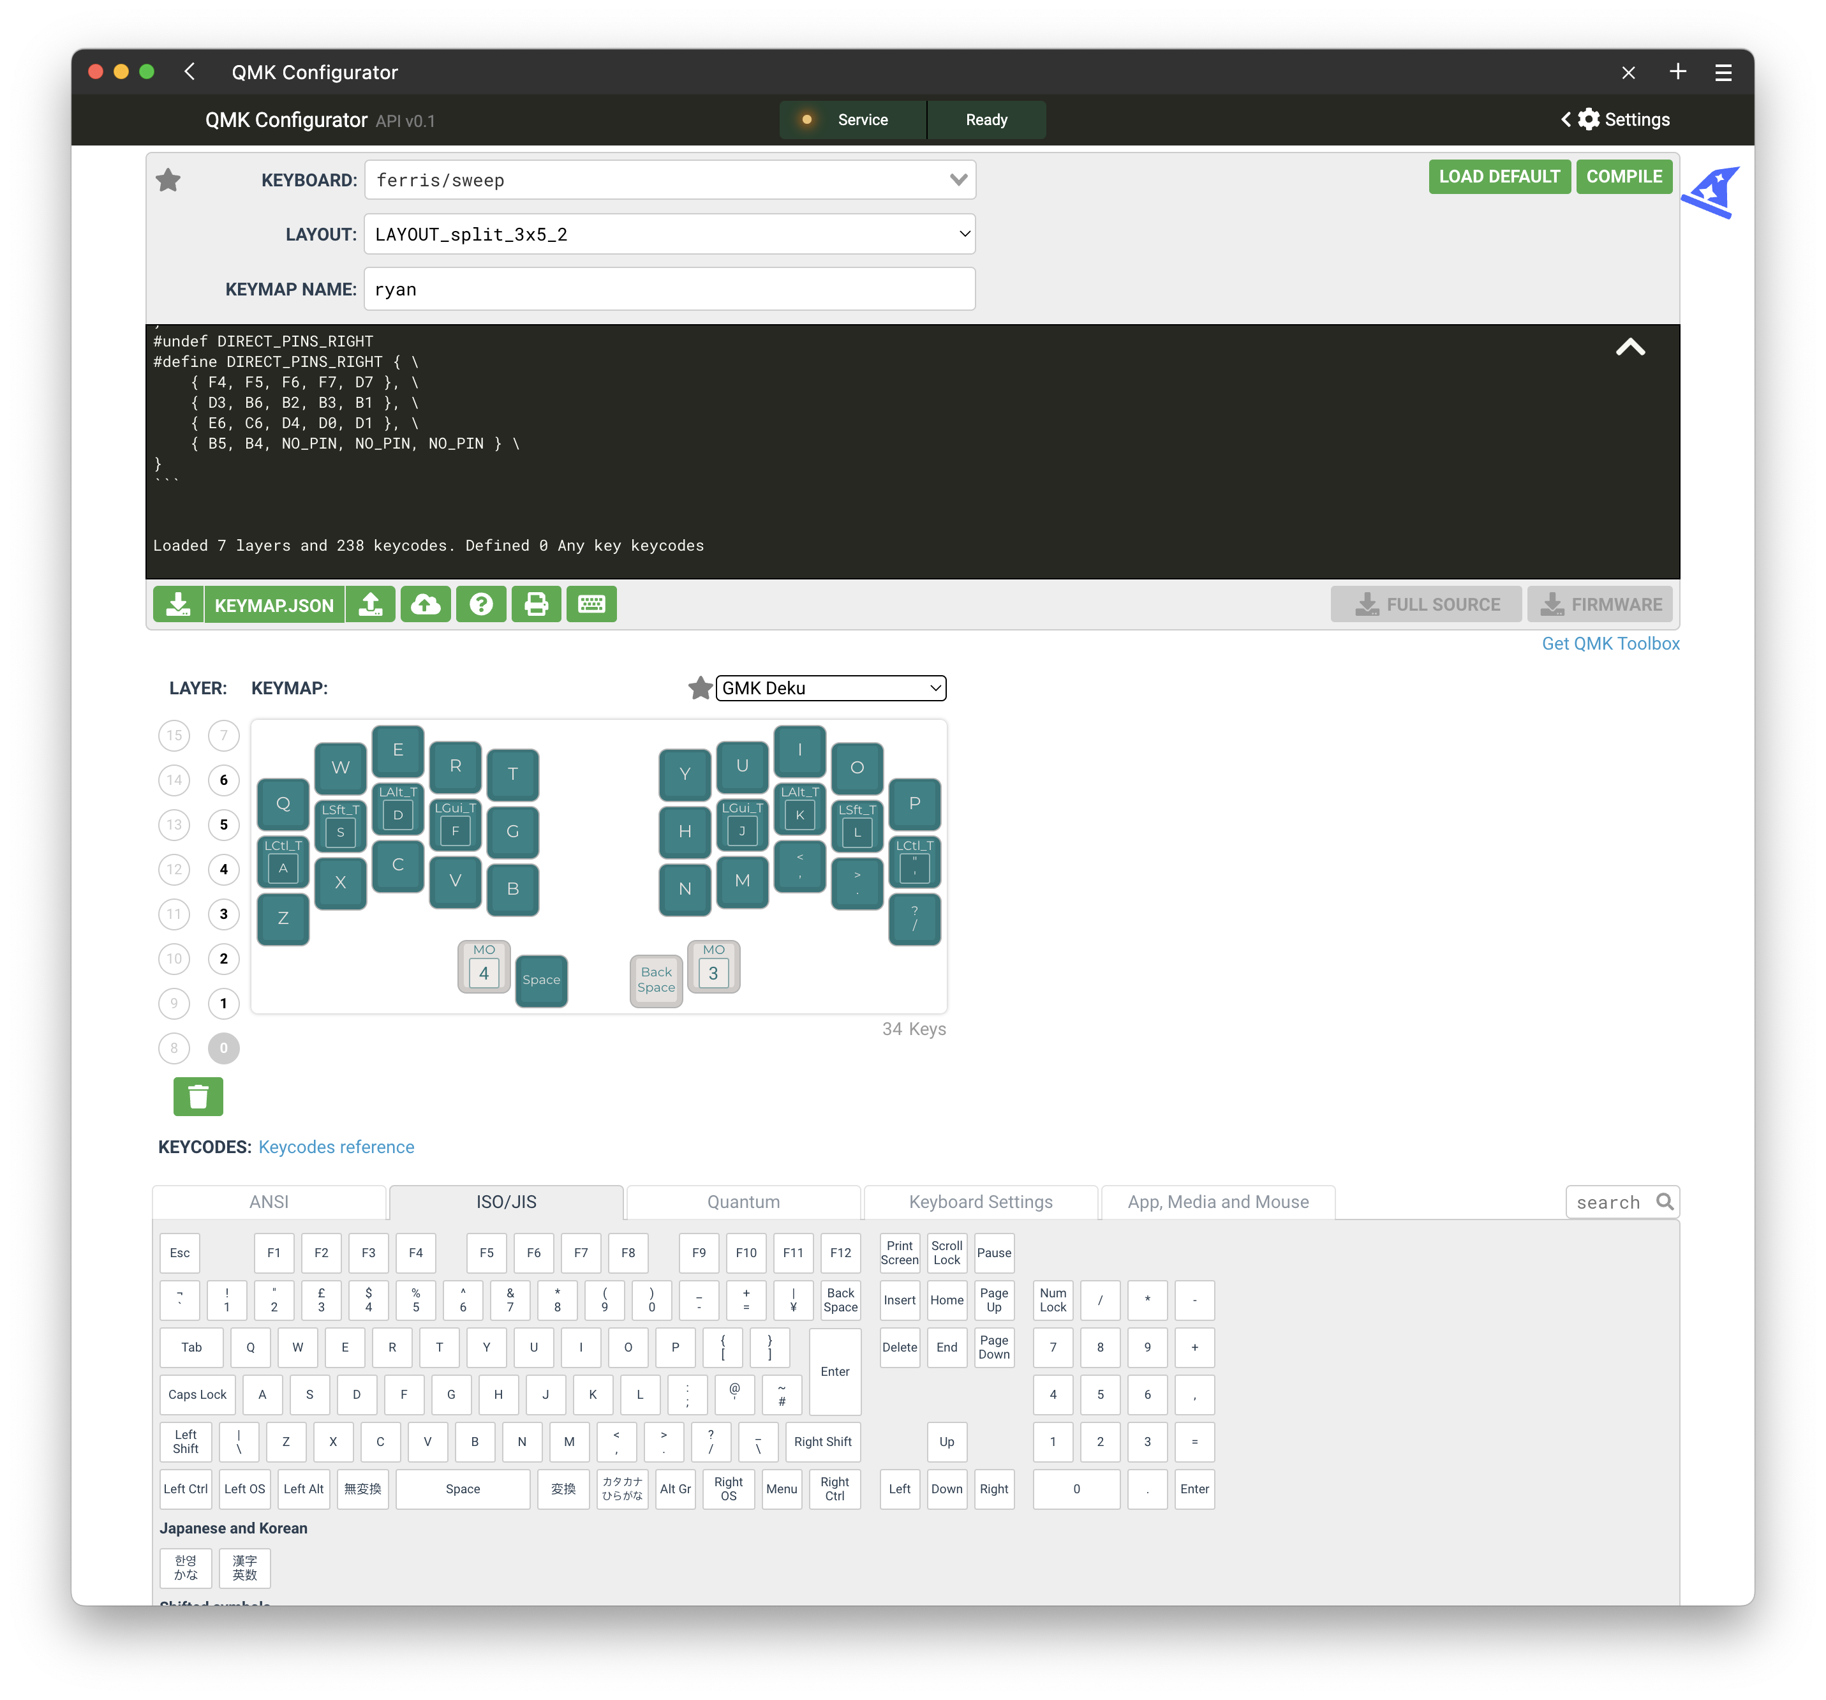Open the help question mark icon
This screenshot has height=1700, width=1826.
coord(481,605)
